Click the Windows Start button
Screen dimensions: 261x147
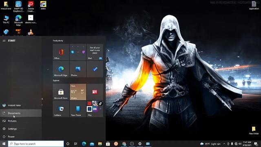tap(4, 144)
